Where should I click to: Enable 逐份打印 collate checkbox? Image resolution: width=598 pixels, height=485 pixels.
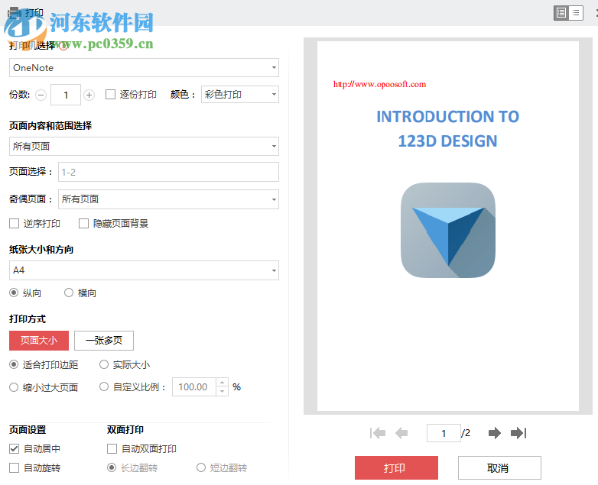click(110, 95)
